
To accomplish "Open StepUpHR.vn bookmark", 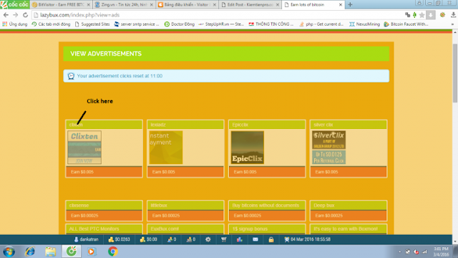I will [221, 24].
